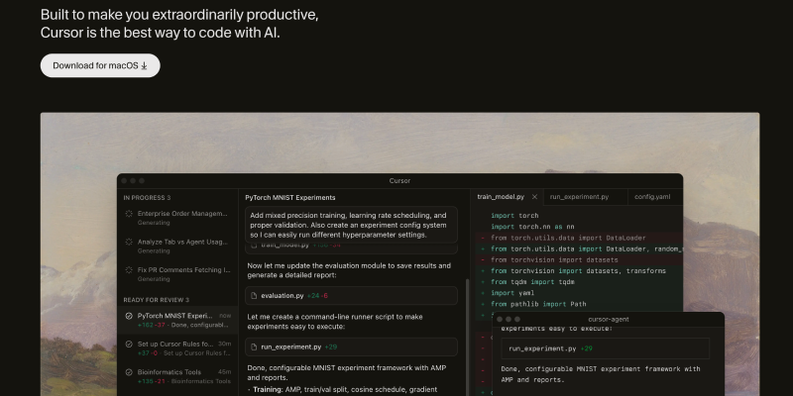793x396 pixels.
Task: Click the Cursor window title text
Action: 399,181
